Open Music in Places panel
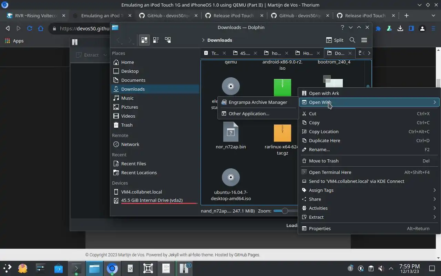 coord(155,98)
